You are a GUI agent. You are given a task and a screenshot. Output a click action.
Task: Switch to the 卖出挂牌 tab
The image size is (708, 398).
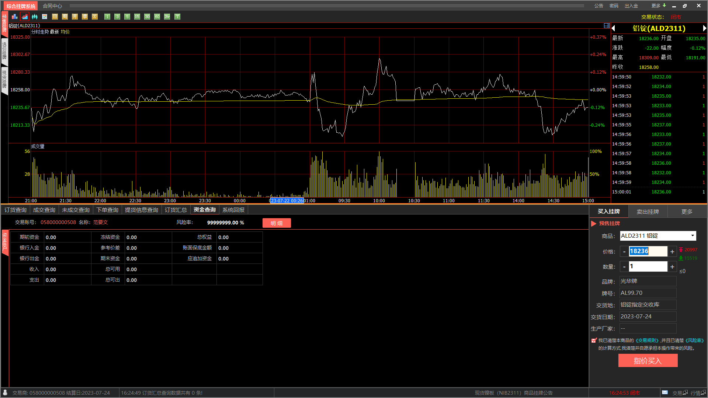click(x=648, y=212)
